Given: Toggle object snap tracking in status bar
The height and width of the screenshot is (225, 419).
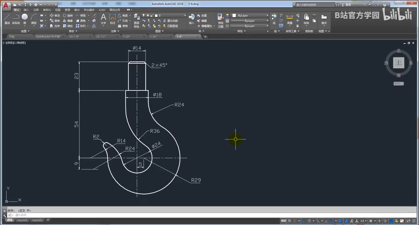Looking at the screenshot, I should pos(326,221).
